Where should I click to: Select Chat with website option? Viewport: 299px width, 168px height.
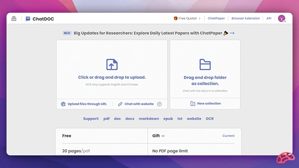[139, 104]
